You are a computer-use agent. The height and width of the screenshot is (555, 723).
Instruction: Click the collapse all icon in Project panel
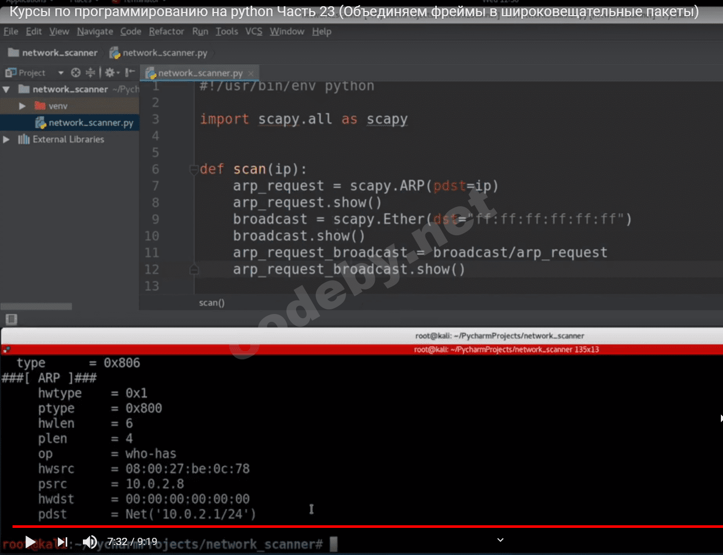tap(90, 73)
